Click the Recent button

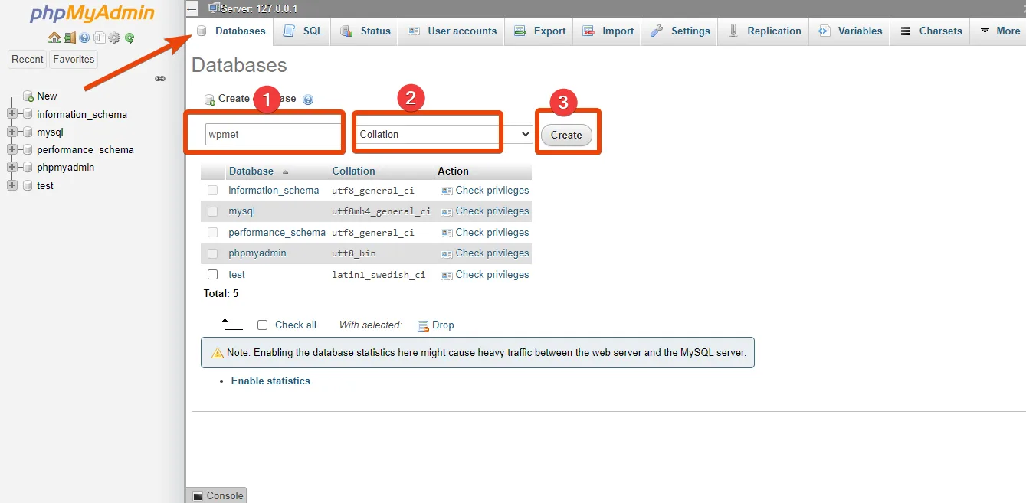(28, 60)
